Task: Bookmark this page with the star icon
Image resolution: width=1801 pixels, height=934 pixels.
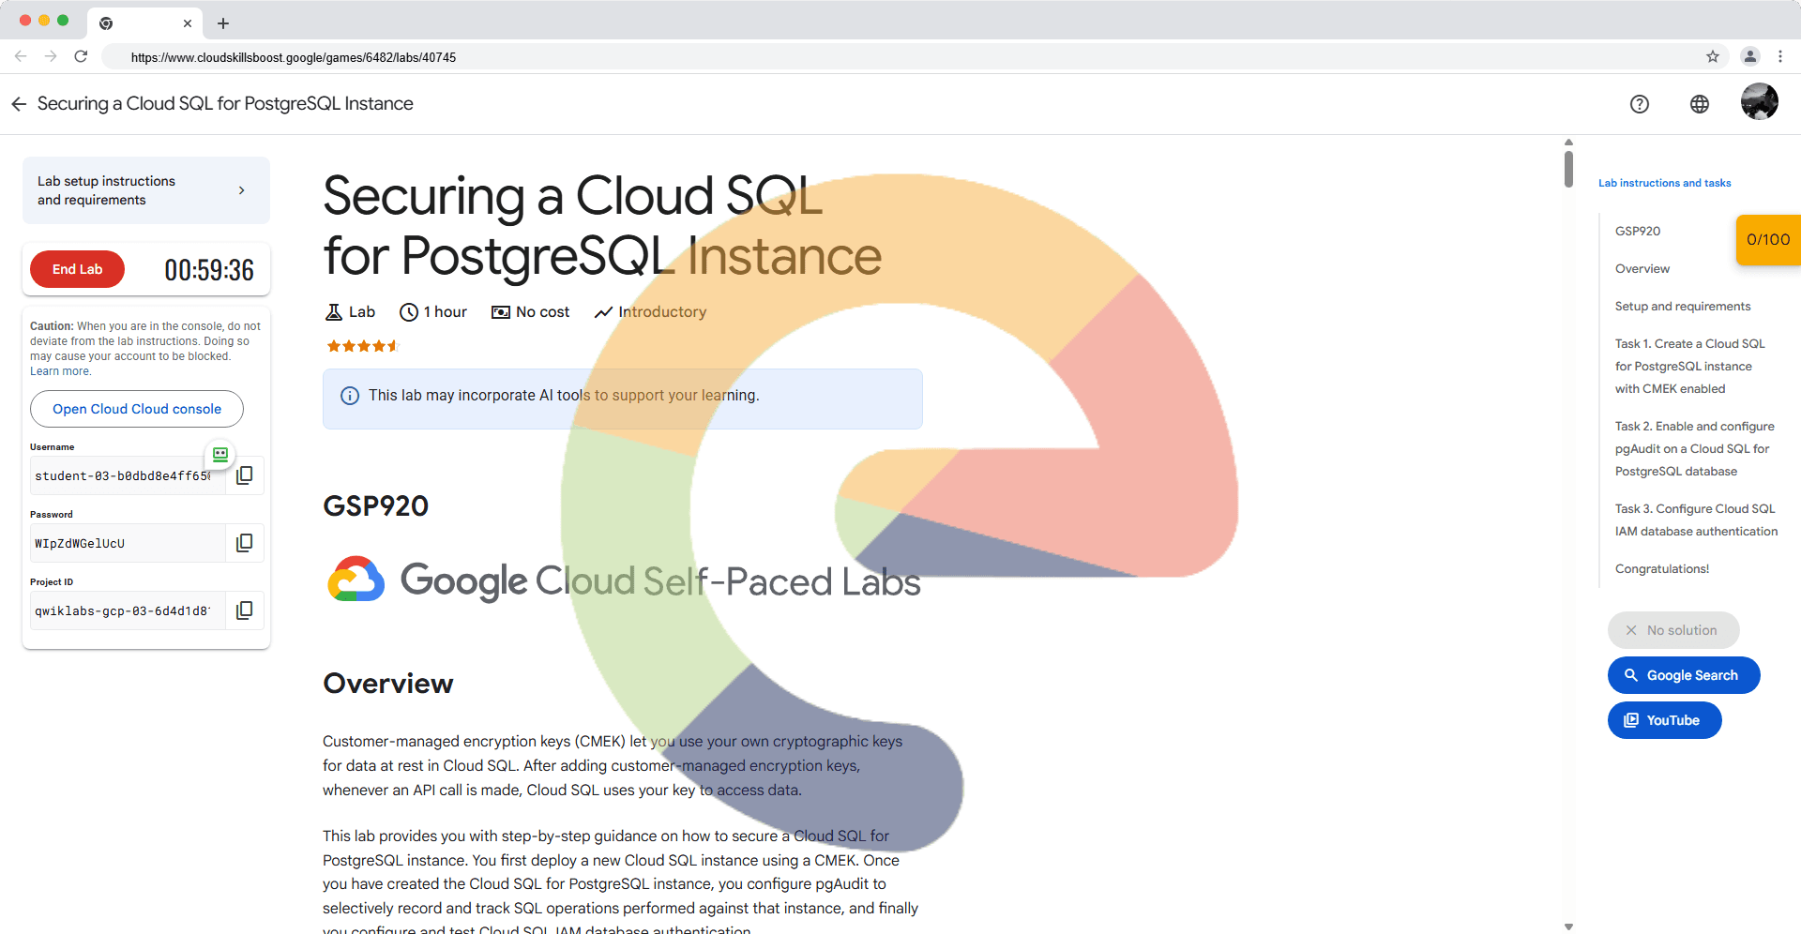Action: pos(1712,57)
